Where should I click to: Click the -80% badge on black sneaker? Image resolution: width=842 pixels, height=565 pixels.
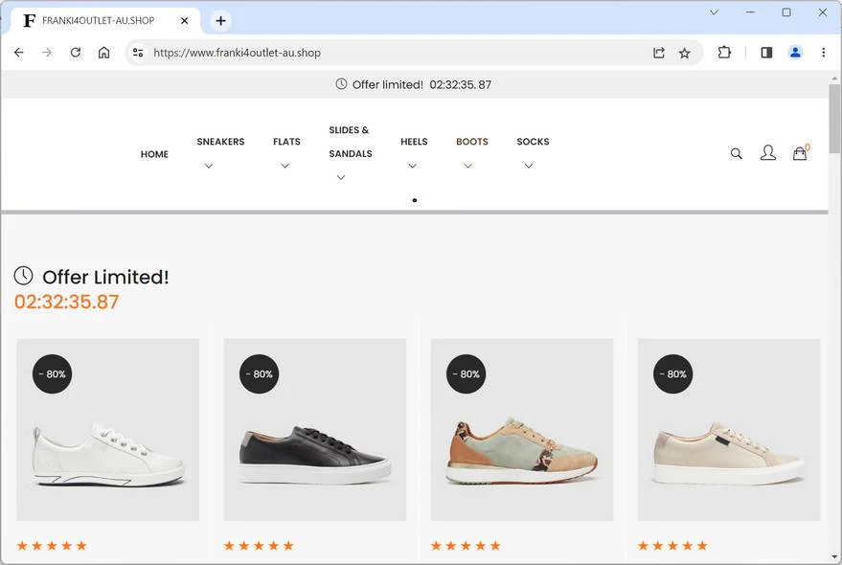point(259,373)
